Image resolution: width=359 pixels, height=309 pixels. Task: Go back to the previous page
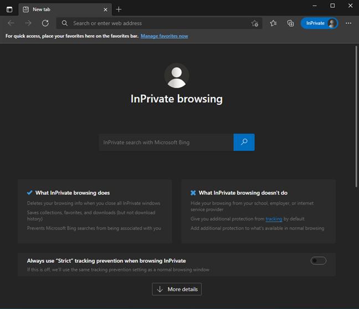11,23
